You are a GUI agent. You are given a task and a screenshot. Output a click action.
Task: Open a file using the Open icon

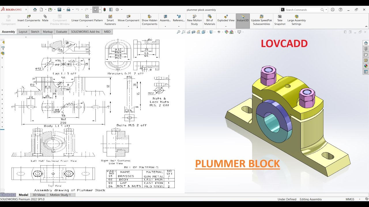[x=50, y=9]
